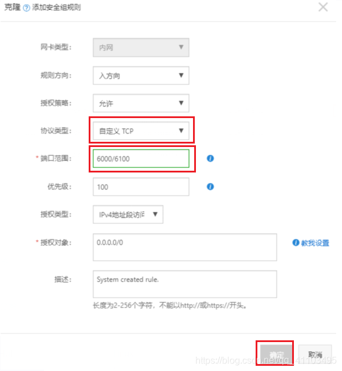Image resolution: width=342 pixels, height=371 pixels.
Task: Click the 克隆 title word
Action: pyautogui.click(x=13, y=7)
